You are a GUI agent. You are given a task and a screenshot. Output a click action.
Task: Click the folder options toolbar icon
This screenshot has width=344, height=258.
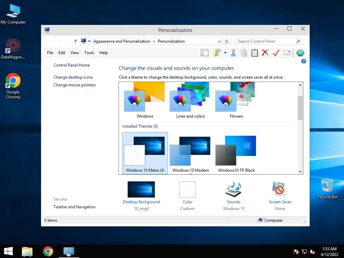217,53
